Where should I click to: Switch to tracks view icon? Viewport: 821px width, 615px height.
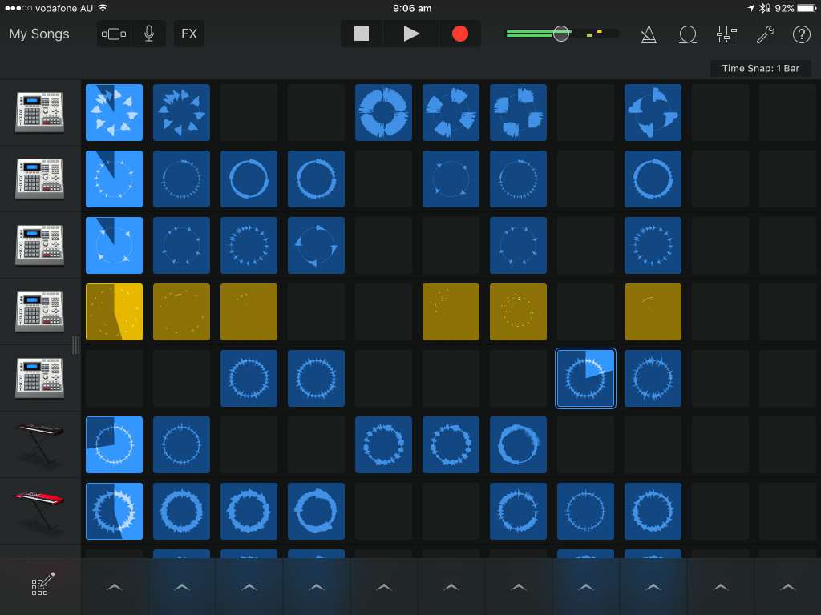click(x=114, y=34)
